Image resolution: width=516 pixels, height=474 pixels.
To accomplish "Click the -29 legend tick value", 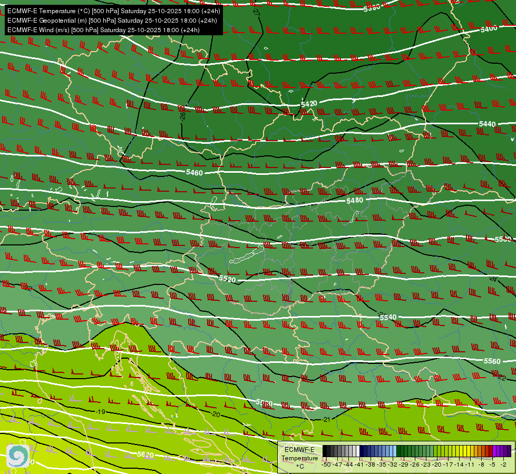I will pos(404,465).
